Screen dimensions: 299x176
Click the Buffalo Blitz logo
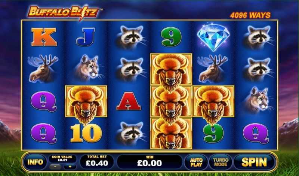tap(64, 12)
